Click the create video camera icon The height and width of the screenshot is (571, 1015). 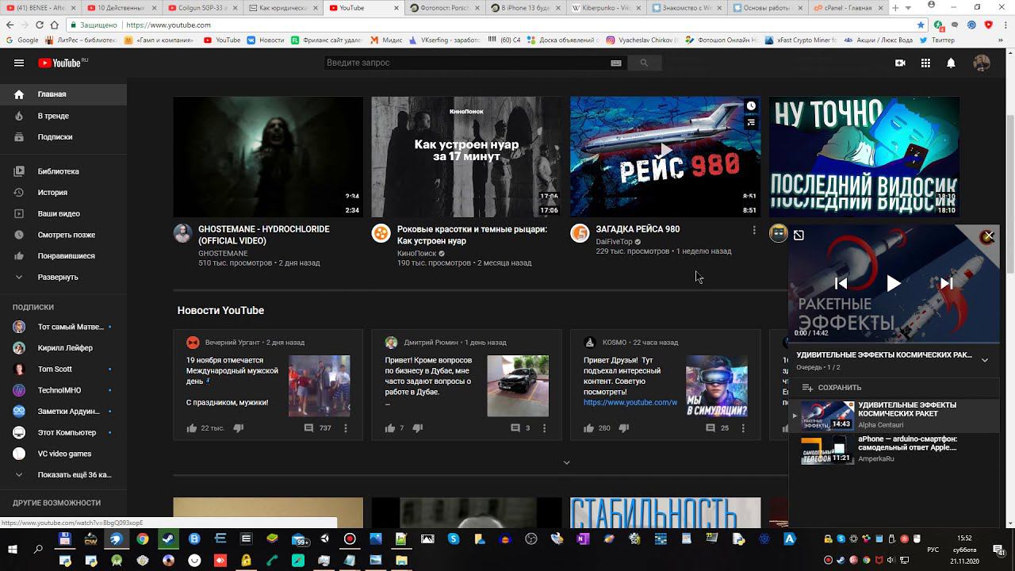point(900,63)
